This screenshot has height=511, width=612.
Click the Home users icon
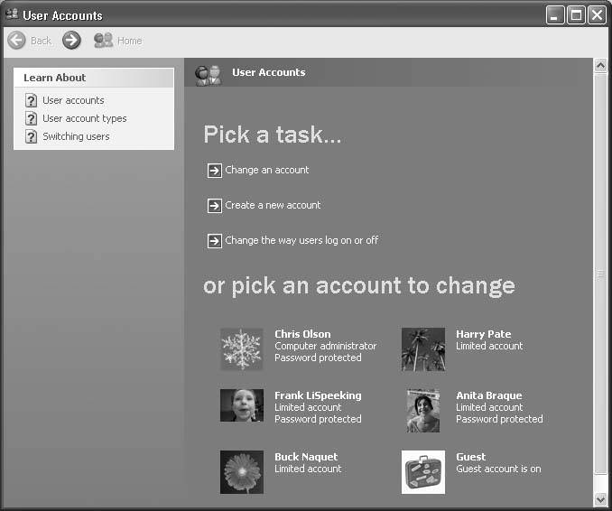coord(103,41)
